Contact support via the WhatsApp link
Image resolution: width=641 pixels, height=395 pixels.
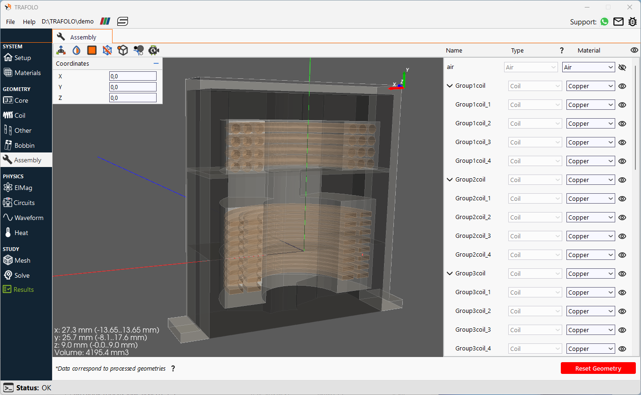coord(604,22)
